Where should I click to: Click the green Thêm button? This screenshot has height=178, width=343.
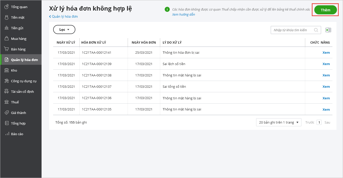[x=326, y=10]
